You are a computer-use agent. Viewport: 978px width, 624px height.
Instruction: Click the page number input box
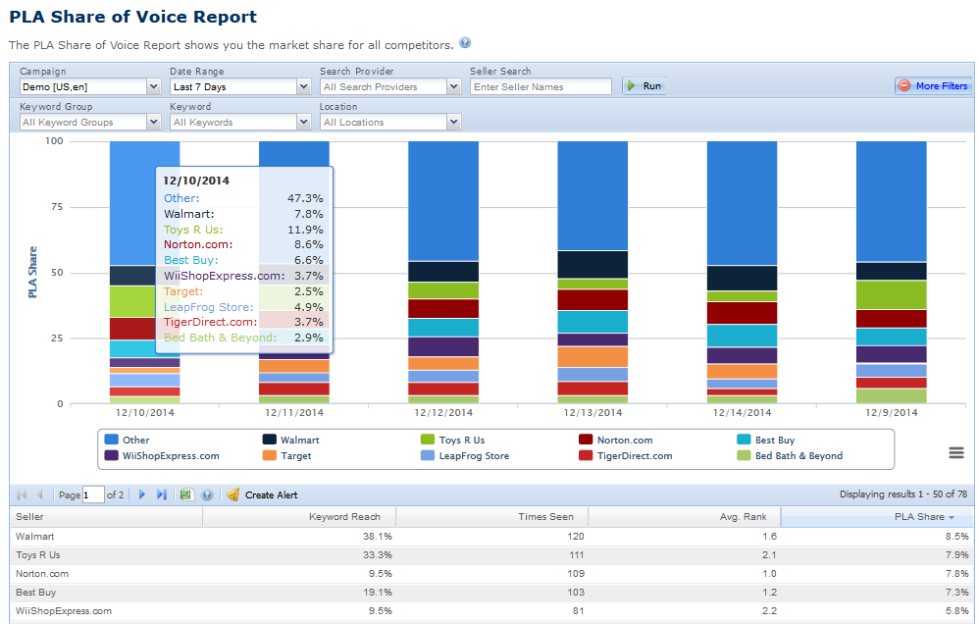coord(93,494)
